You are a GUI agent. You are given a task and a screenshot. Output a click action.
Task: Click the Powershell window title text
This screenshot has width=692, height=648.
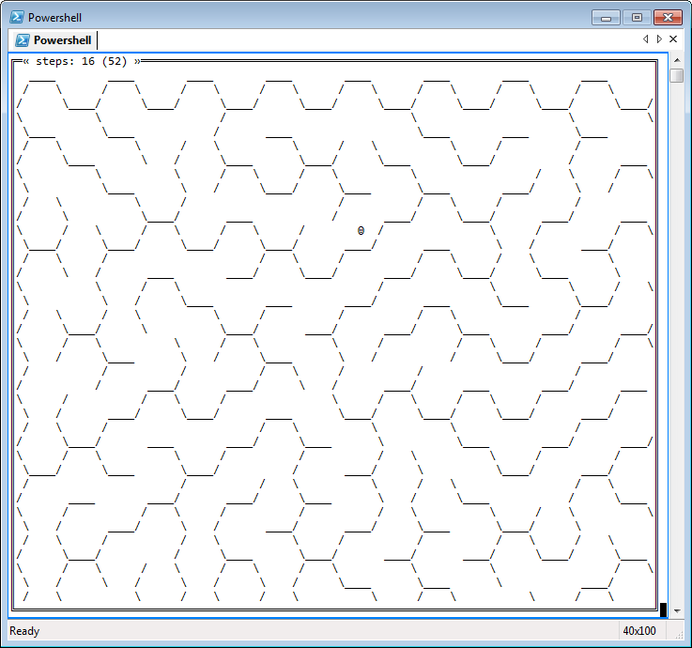click(54, 17)
